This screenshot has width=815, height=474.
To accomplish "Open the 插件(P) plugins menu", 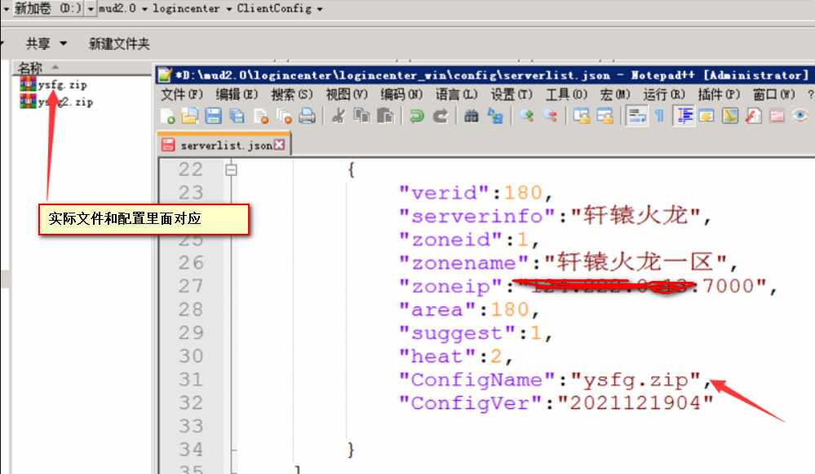I will point(719,94).
